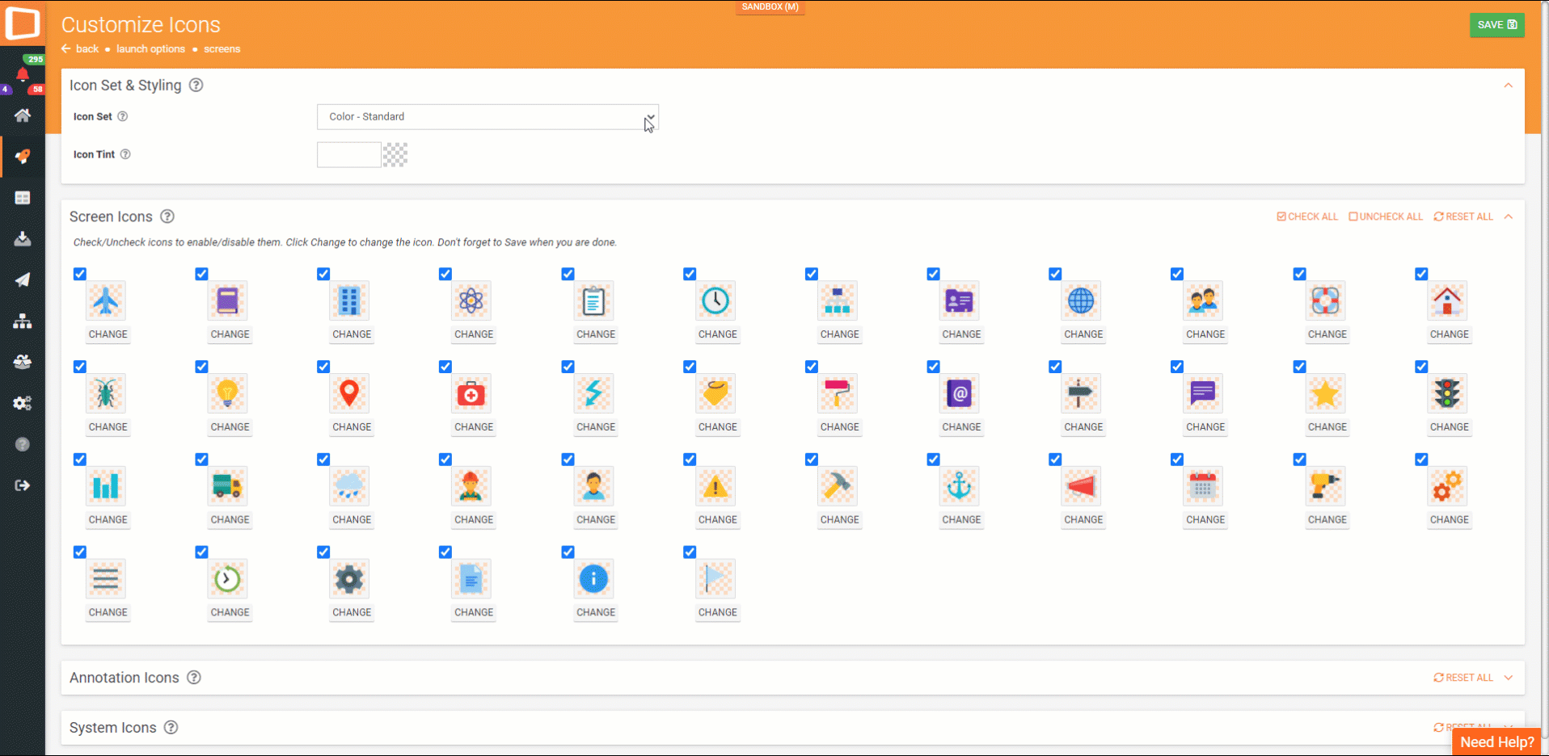The height and width of the screenshot is (756, 1549).
Task: Click CHECK ALL for screen icons
Action: 1307,216
